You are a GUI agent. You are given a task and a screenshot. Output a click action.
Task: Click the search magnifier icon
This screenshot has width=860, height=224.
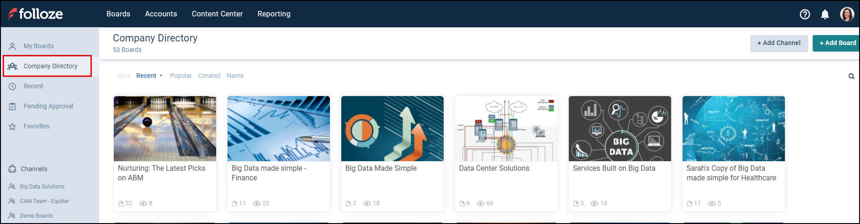pos(851,76)
